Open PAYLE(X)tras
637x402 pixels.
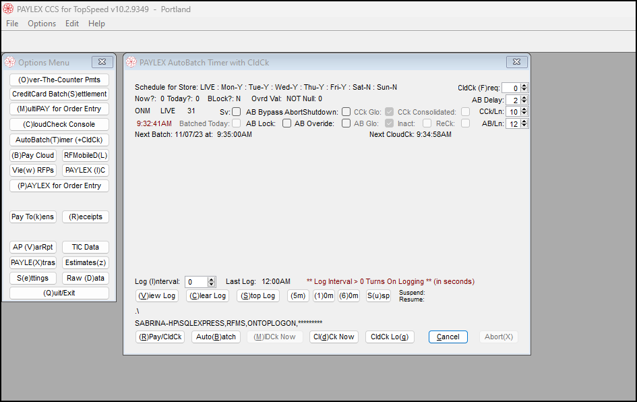(x=33, y=262)
